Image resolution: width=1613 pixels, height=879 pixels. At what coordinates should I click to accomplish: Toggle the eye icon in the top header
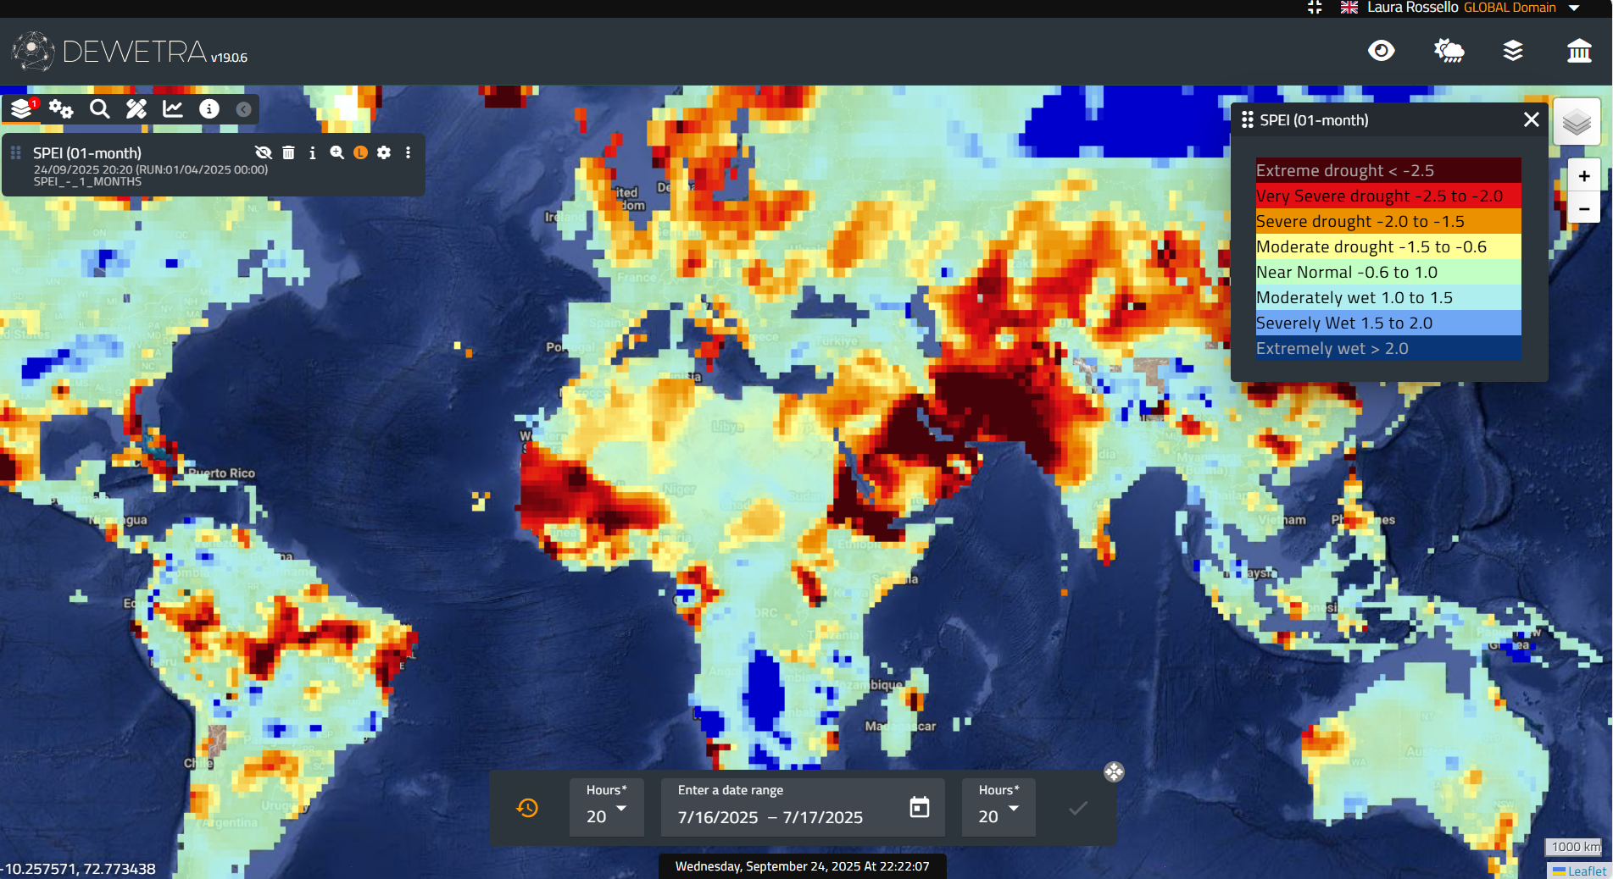pos(1381,51)
